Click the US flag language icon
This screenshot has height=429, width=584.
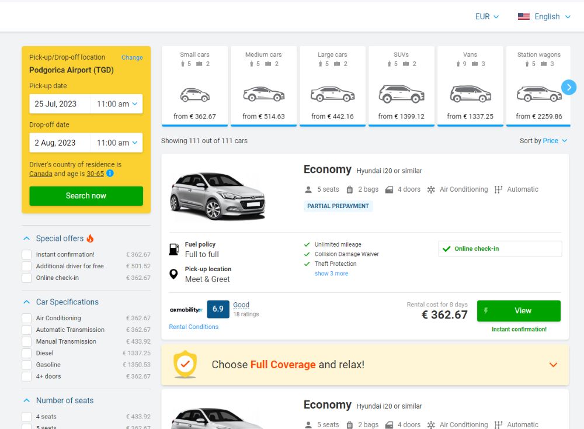click(523, 16)
